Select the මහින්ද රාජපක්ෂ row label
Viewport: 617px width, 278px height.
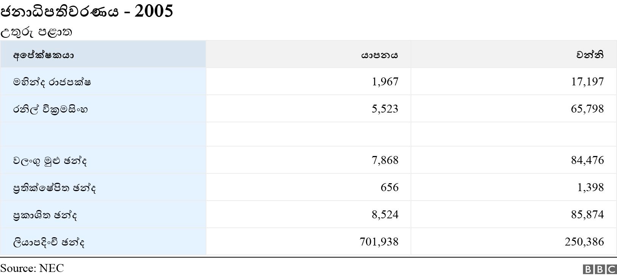[52, 82]
